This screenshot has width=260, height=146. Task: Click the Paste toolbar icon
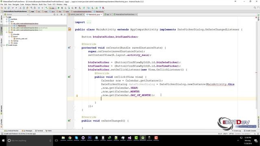click(x=27, y=8)
